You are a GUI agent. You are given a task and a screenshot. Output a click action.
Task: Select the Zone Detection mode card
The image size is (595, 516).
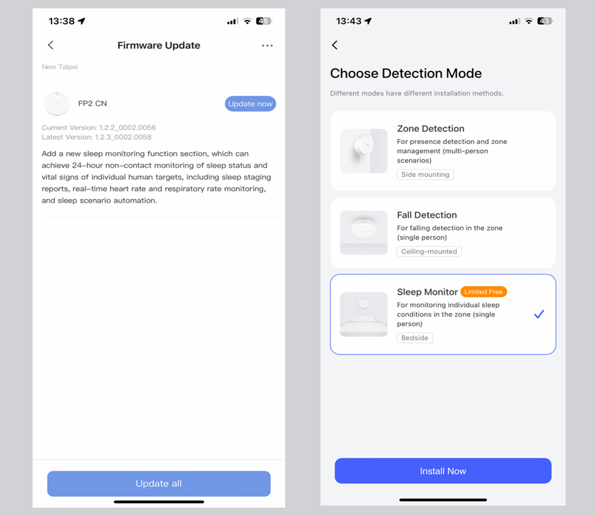pos(443,151)
